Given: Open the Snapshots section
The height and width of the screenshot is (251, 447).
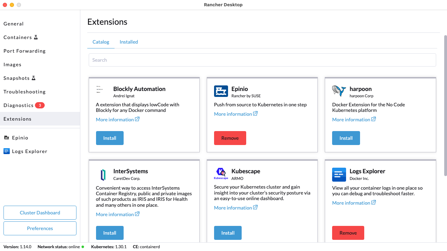Looking at the screenshot, I should pyautogui.click(x=40, y=78).
